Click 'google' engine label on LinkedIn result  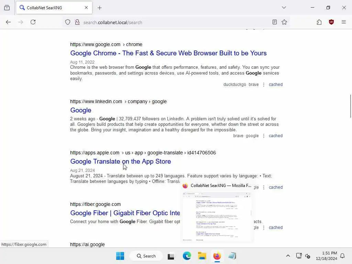252,136
